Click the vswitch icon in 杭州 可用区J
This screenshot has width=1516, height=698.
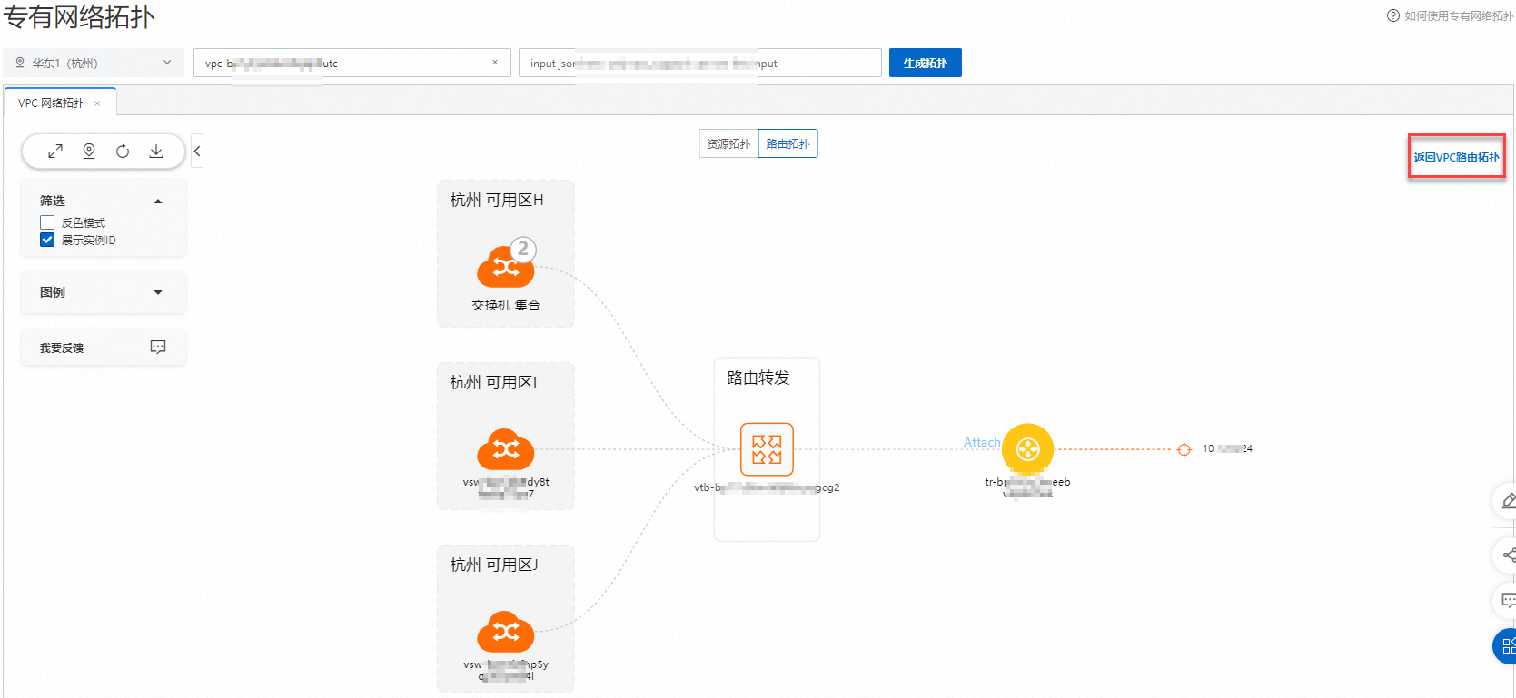[506, 632]
